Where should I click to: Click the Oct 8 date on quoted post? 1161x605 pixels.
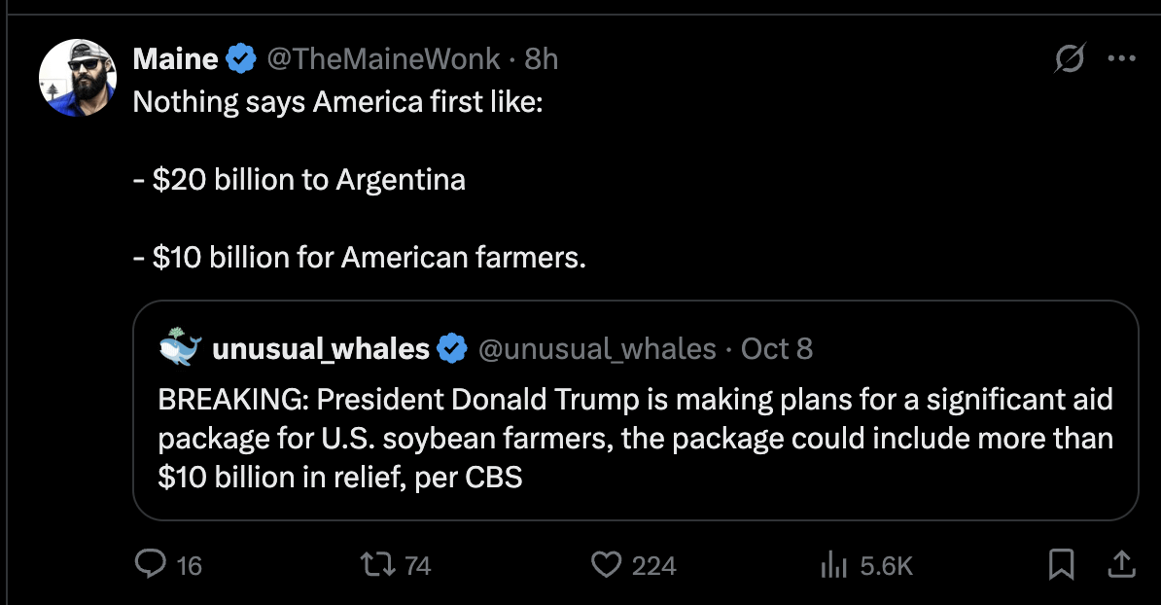tap(777, 348)
